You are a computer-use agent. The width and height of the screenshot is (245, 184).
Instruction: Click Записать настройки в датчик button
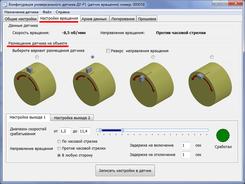coord(125,171)
